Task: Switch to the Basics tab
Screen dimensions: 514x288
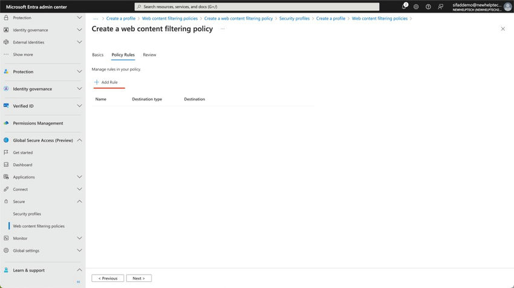Action: [x=98, y=55]
